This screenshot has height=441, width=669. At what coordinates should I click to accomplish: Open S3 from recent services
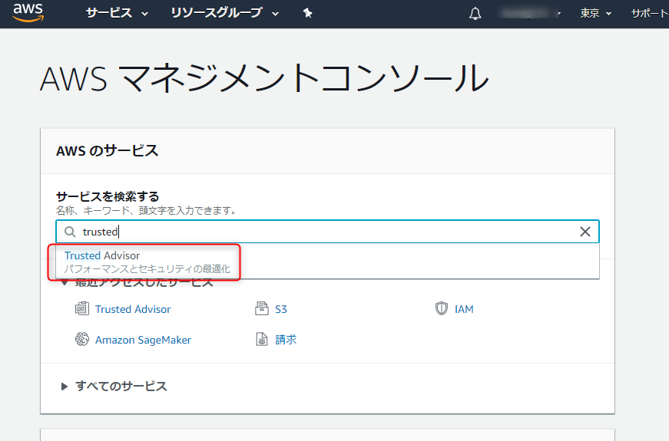281,309
